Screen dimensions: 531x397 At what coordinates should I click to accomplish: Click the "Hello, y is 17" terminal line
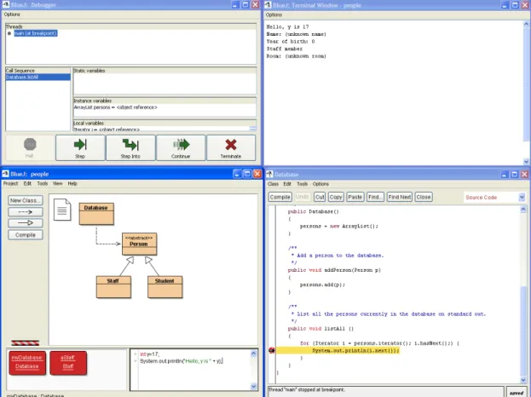click(x=287, y=26)
